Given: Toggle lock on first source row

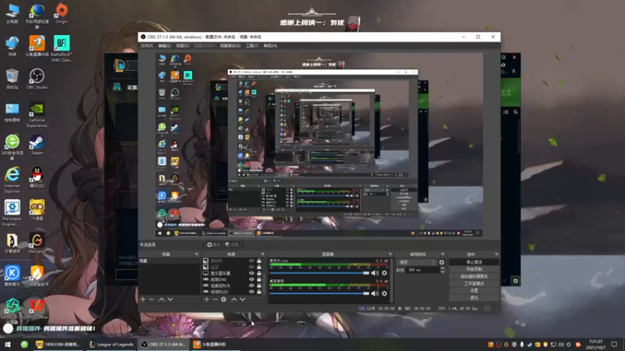Looking at the screenshot, I should click(259, 261).
